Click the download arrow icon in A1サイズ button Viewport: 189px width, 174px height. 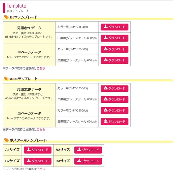29,149
